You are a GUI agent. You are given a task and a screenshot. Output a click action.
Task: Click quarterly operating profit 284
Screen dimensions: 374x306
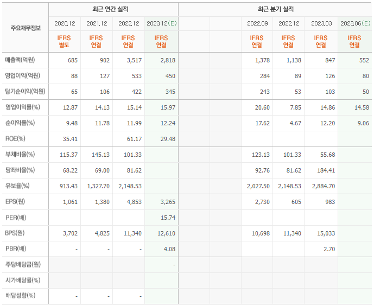click(x=265, y=76)
